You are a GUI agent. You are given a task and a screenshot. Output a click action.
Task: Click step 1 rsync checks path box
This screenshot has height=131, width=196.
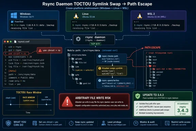point(112,59)
